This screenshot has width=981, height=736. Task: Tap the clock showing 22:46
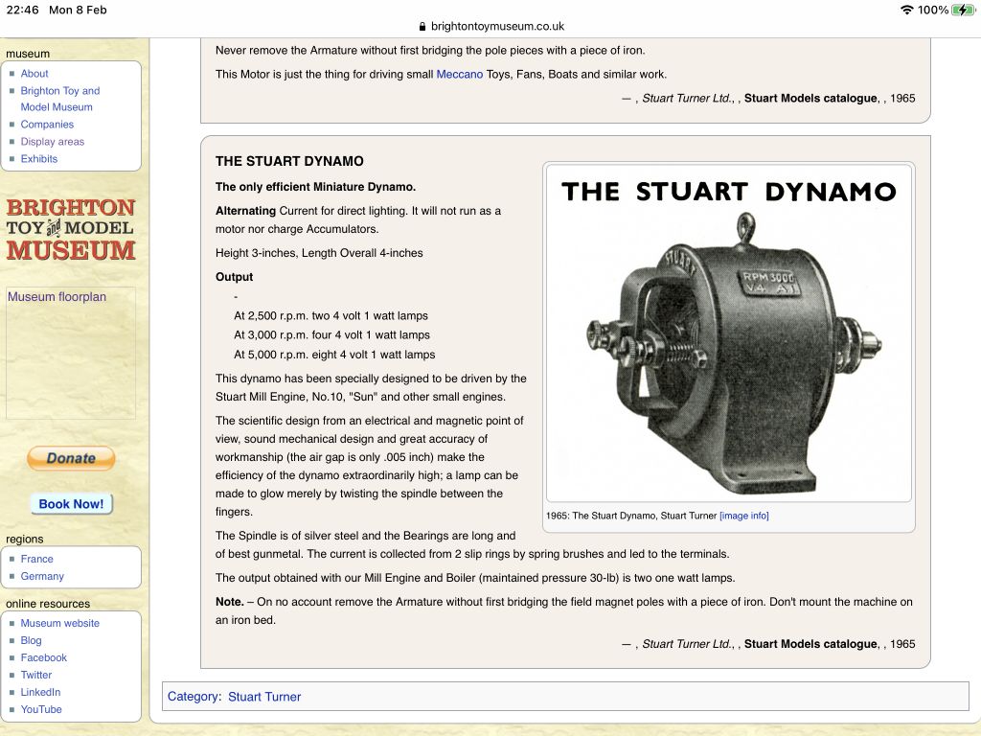(x=23, y=10)
